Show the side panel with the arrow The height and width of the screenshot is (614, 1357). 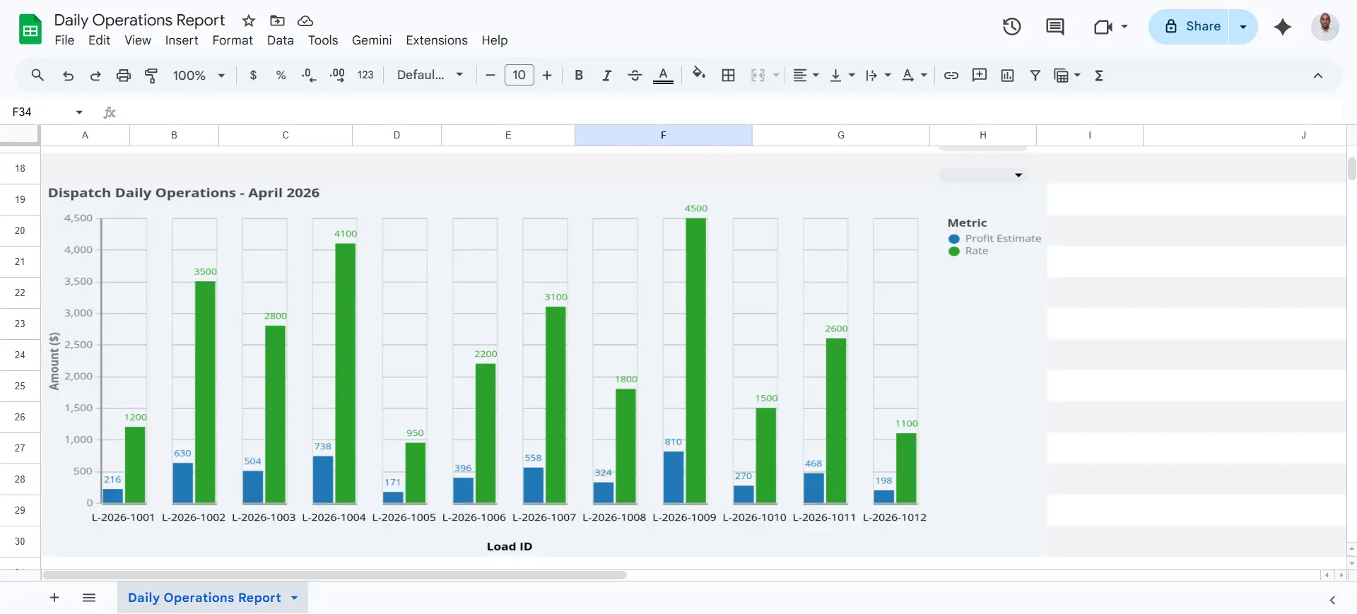coord(1332,600)
